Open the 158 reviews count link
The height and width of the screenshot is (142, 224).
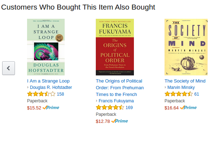(x=61, y=94)
